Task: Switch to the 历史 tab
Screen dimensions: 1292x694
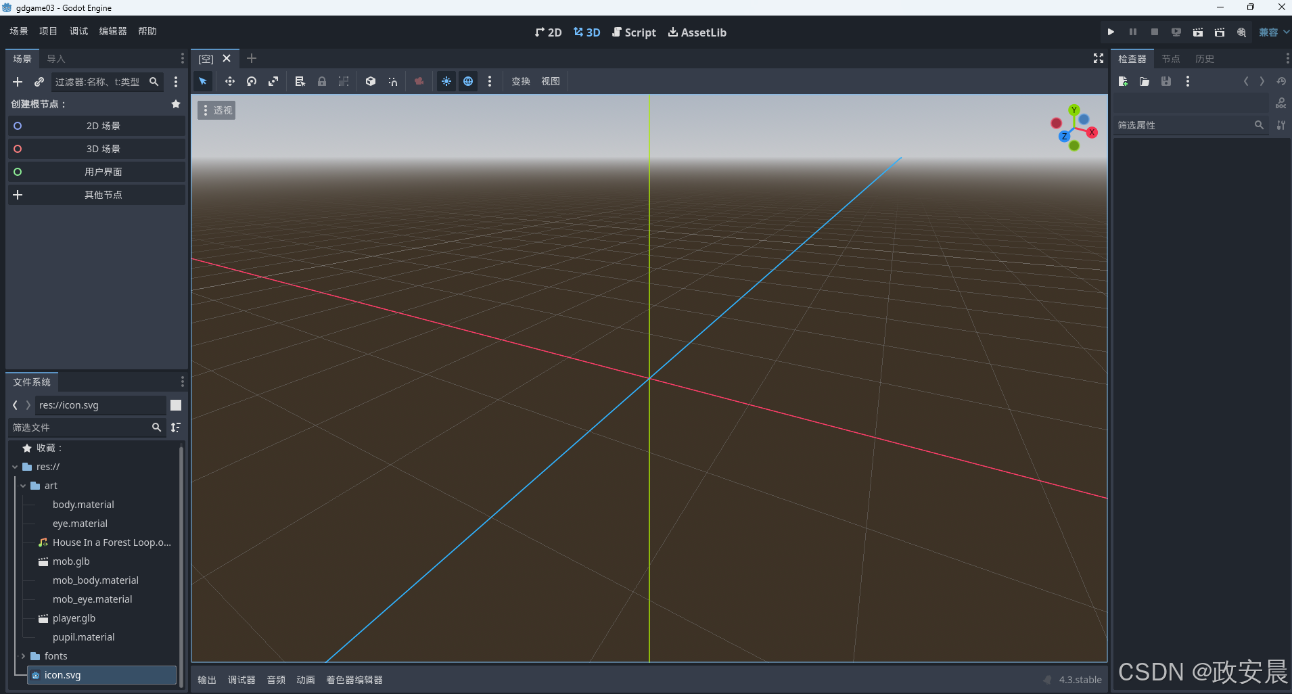Action: (x=1205, y=59)
